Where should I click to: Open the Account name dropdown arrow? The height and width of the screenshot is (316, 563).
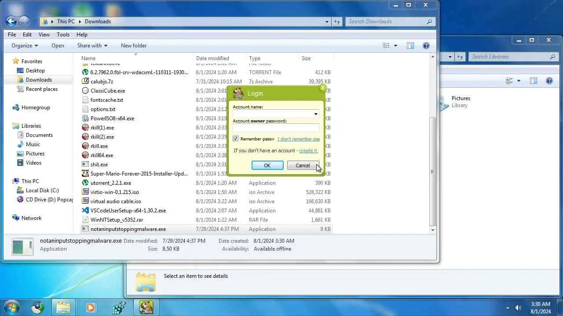coord(316,114)
